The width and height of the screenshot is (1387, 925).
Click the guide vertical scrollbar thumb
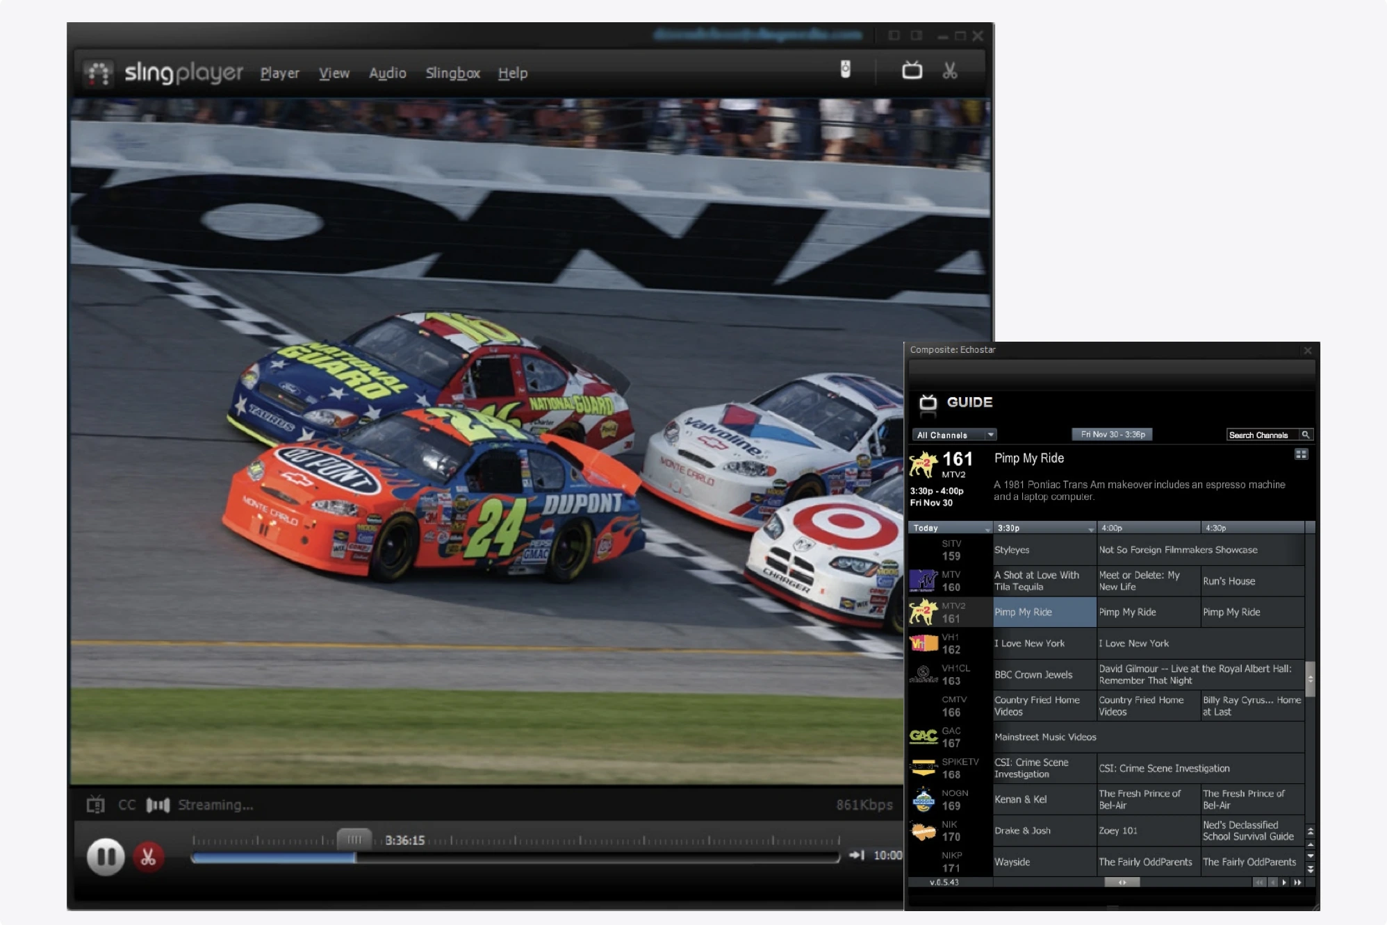pos(1310,678)
